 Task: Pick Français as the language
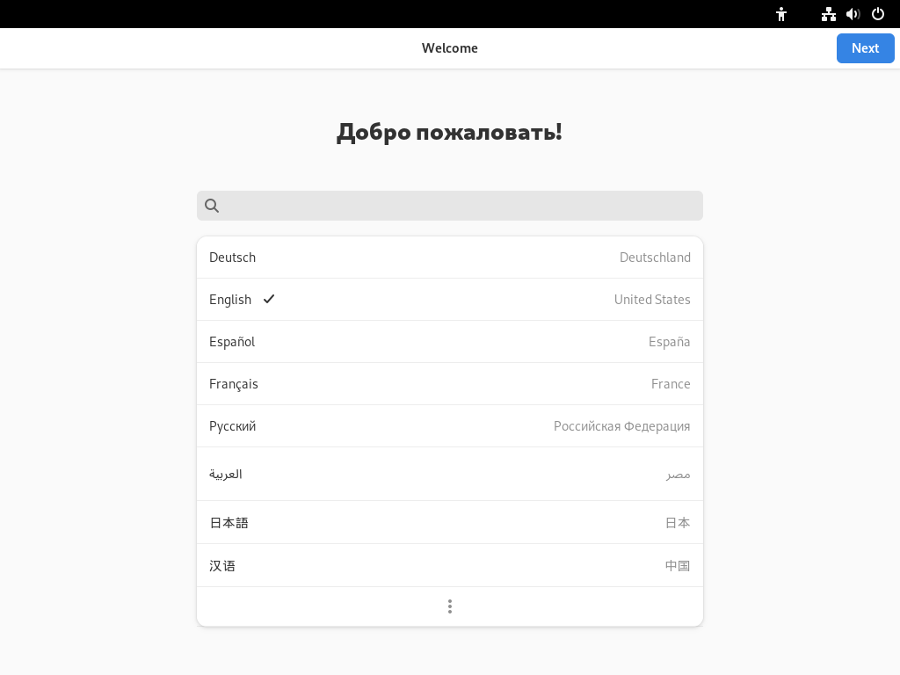pos(449,384)
